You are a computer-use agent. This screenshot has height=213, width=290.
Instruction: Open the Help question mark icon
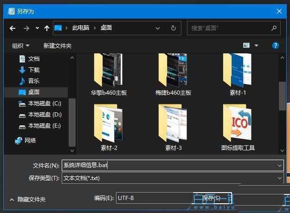pyautogui.click(x=276, y=45)
